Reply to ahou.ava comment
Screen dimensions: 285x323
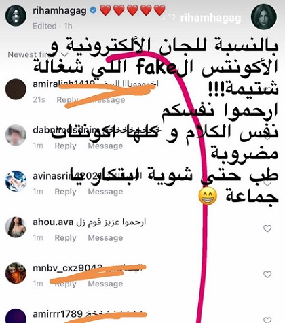click(65, 238)
